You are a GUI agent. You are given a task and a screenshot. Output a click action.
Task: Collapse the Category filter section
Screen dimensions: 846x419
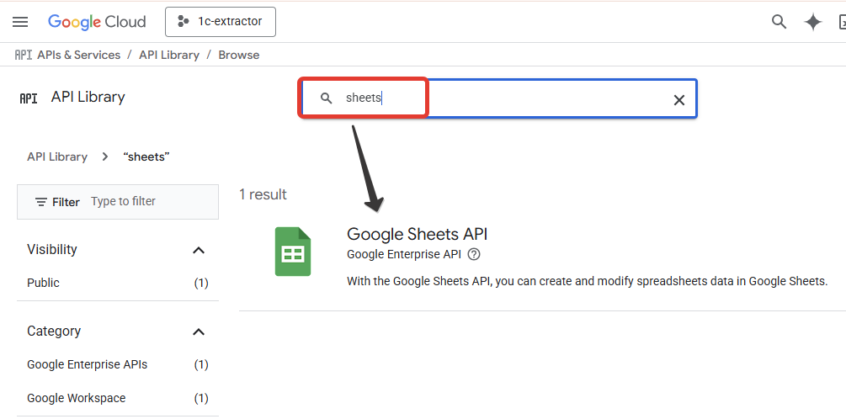pyautogui.click(x=199, y=331)
